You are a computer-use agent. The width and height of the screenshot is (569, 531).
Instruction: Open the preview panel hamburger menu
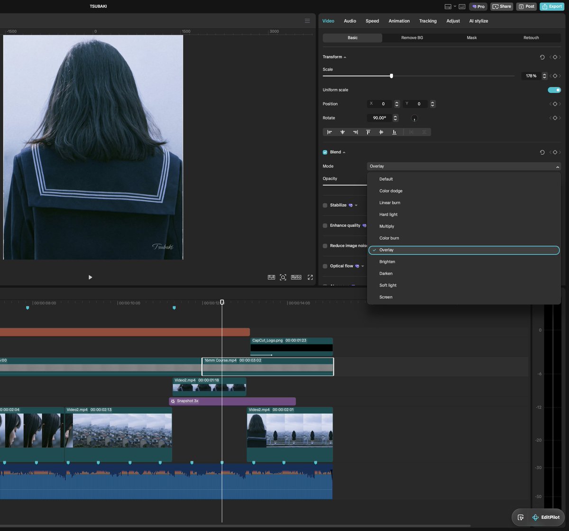point(307,21)
